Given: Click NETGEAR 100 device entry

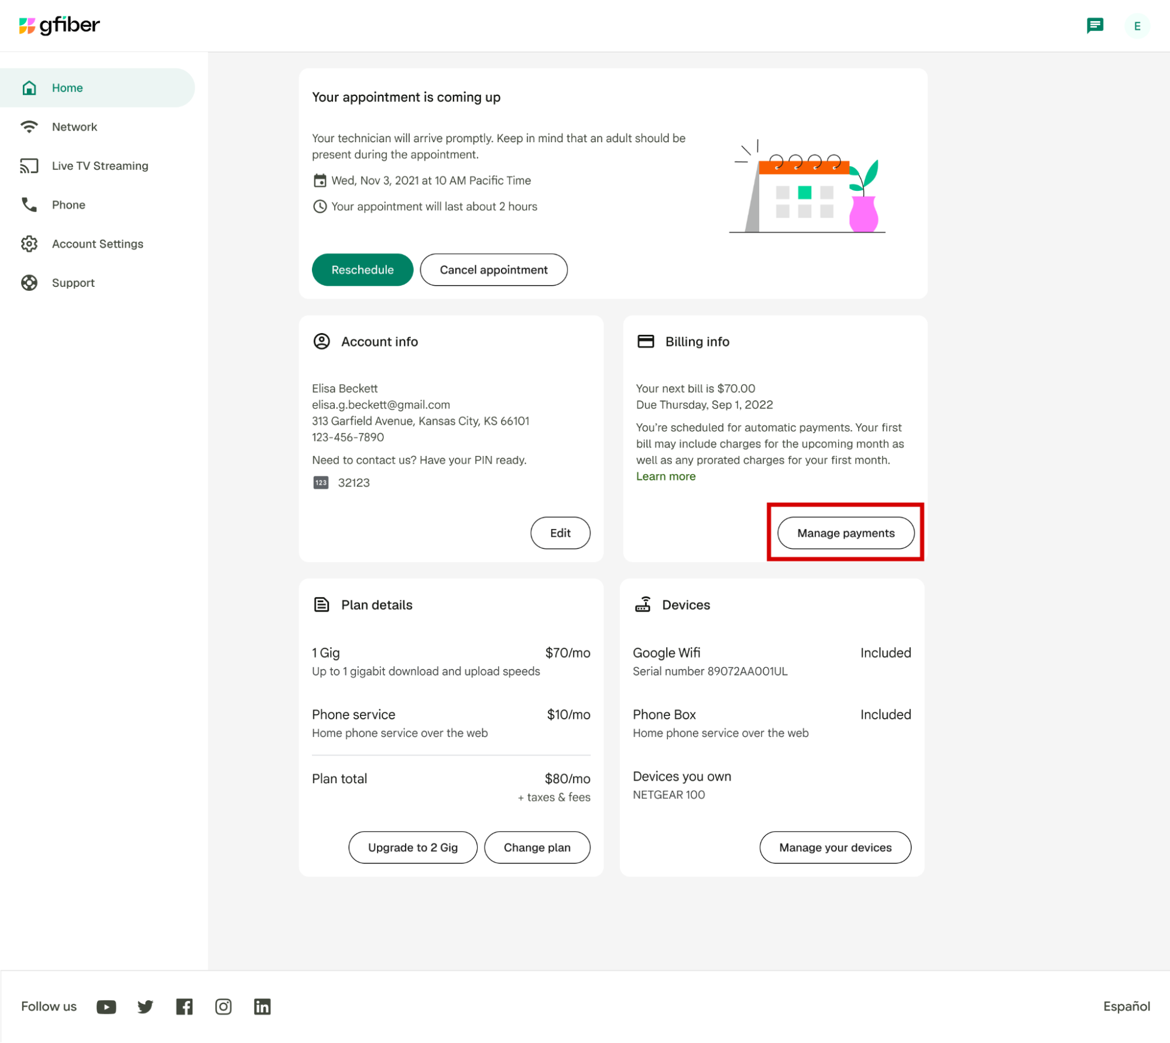Looking at the screenshot, I should click(x=668, y=794).
